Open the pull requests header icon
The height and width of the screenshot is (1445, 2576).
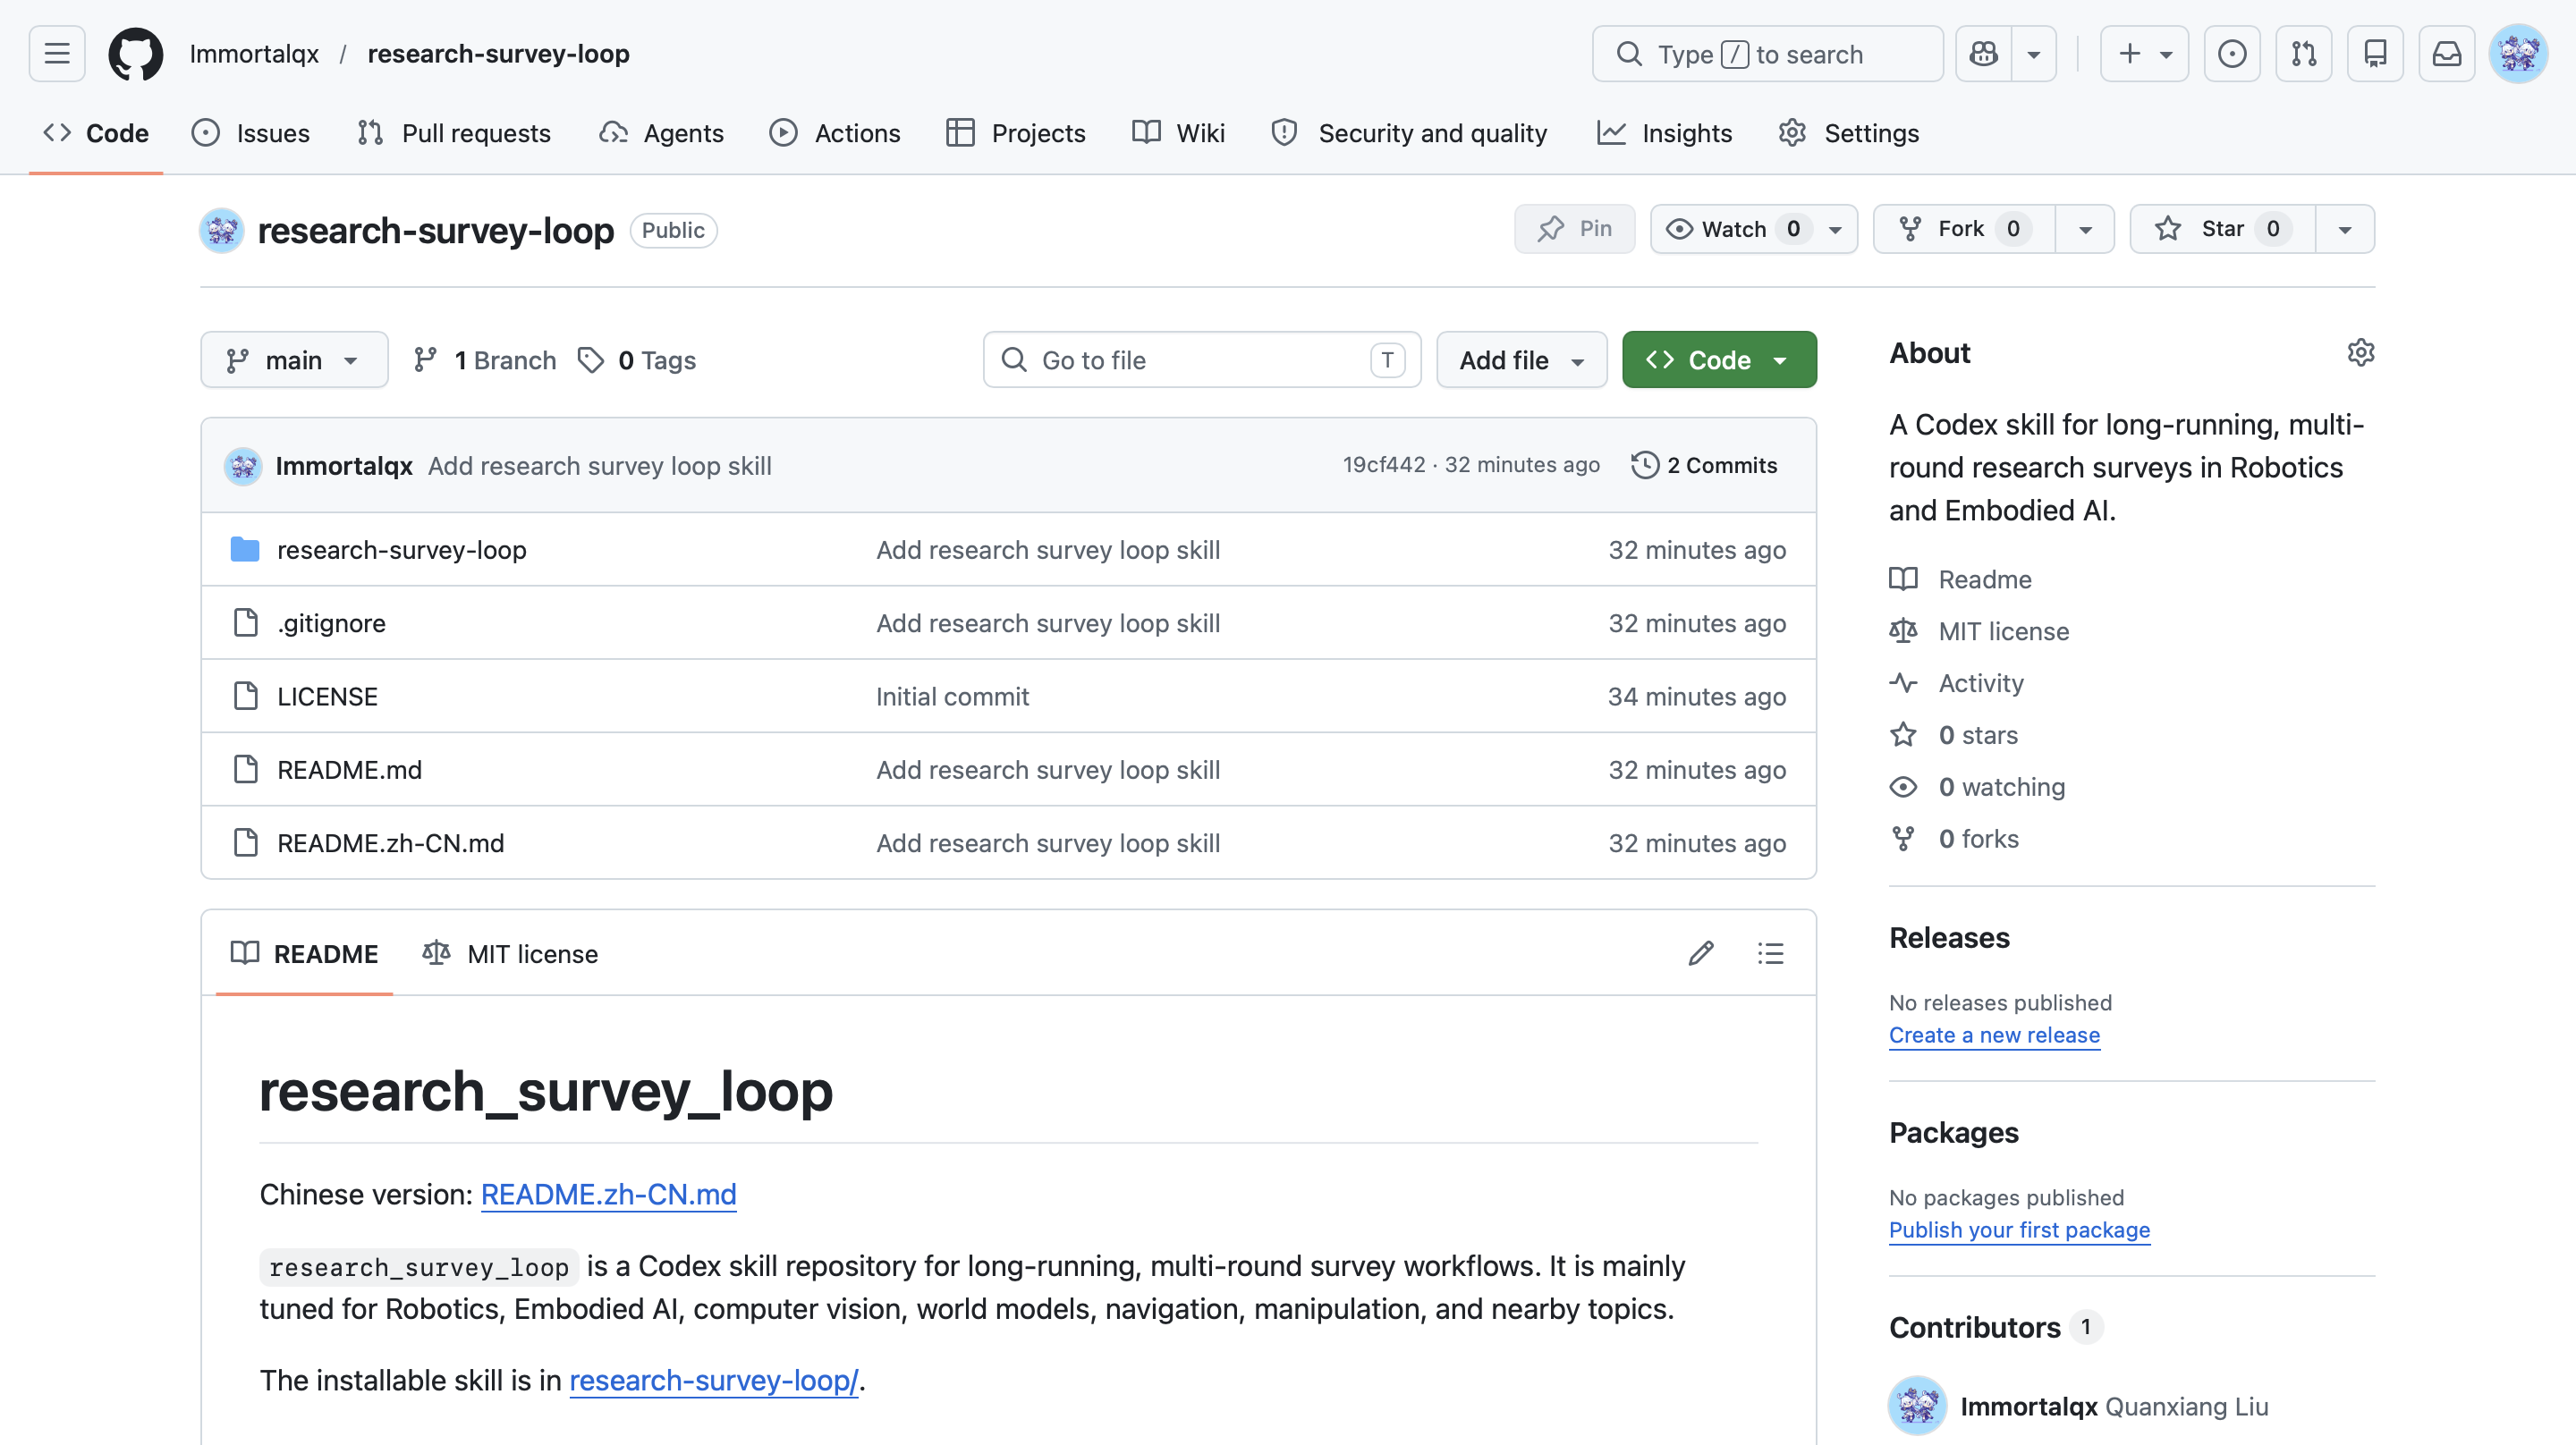(x=2303, y=54)
